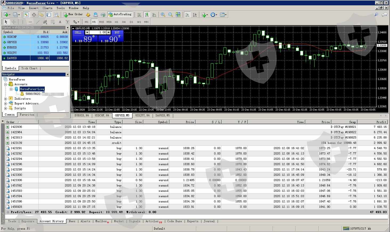Select the XAUUSD row in Market Watch
The height and width of the screenshot is (232, 390).
coord(16,58)
